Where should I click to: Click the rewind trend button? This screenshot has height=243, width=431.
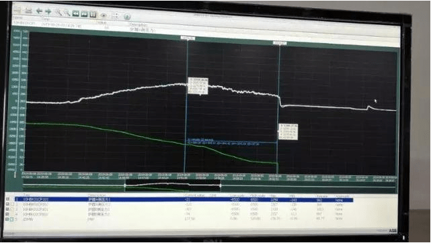tap(75, 13)
